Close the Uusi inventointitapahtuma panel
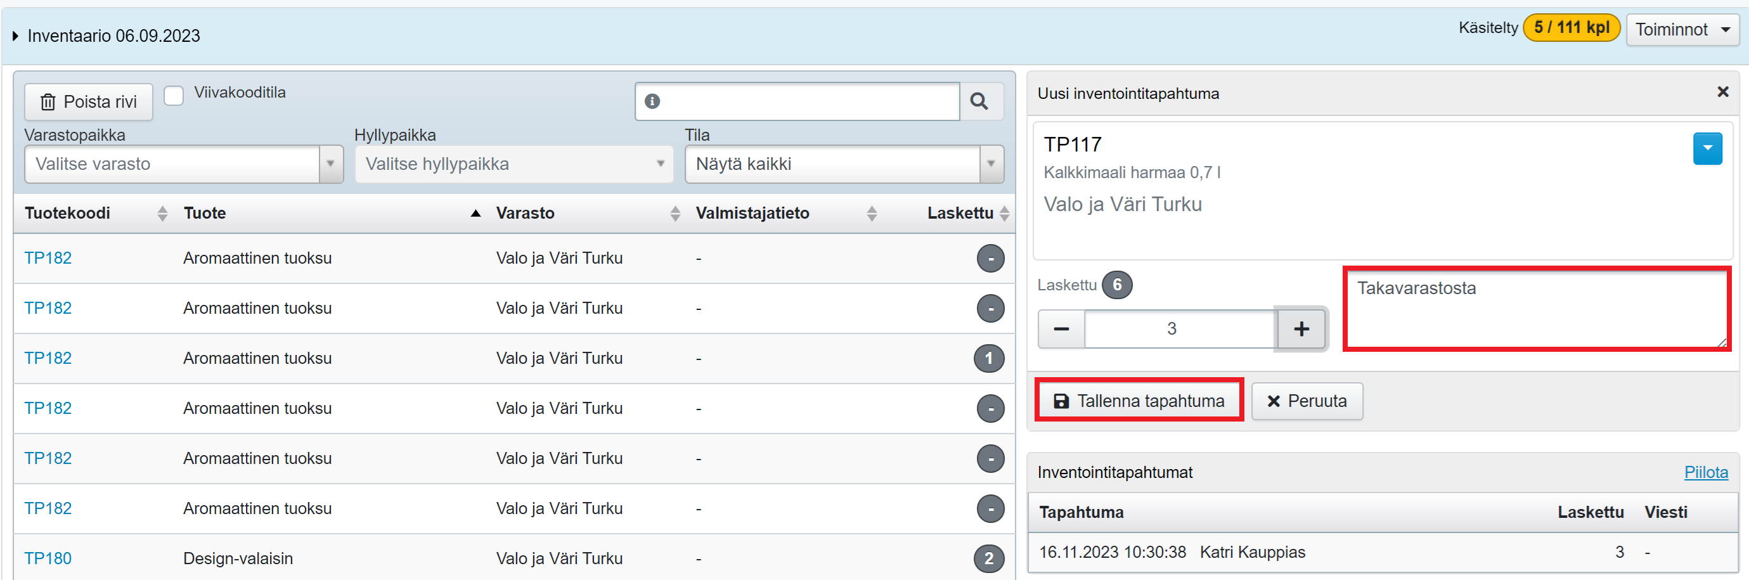This screenshot has width=1749, height=580. coord(1722,93)
